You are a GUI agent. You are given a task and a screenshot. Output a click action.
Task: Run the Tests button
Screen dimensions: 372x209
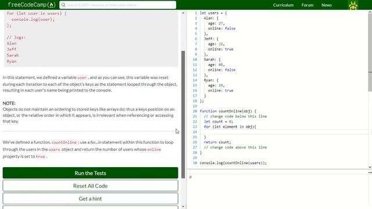click(91, 173)
